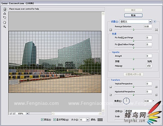Click the grid color swatch
The height and width of the screenshot is (126, 163).
[x=100, y=120]
